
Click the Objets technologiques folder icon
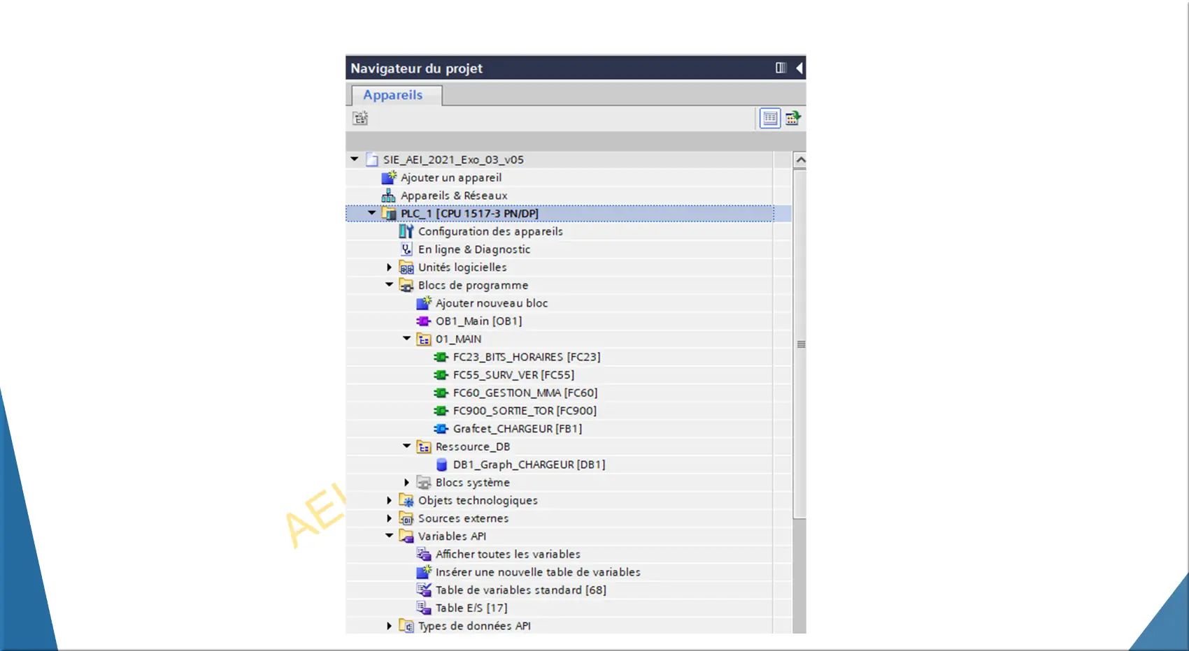click(406, 500)
